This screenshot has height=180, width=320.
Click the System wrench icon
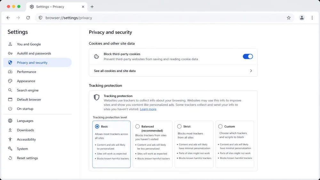pyautogui.click(x=10, y=149)
